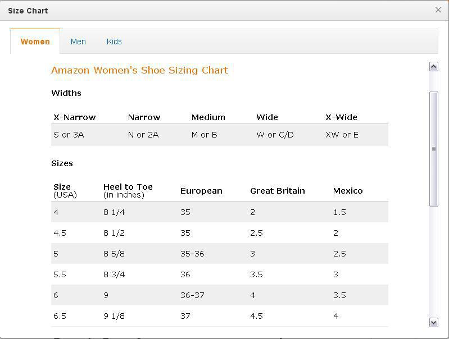Viewport: 449px width, 339px height.
Task: Select the 'W or C/D' width cell
Action: click(275, 135)
